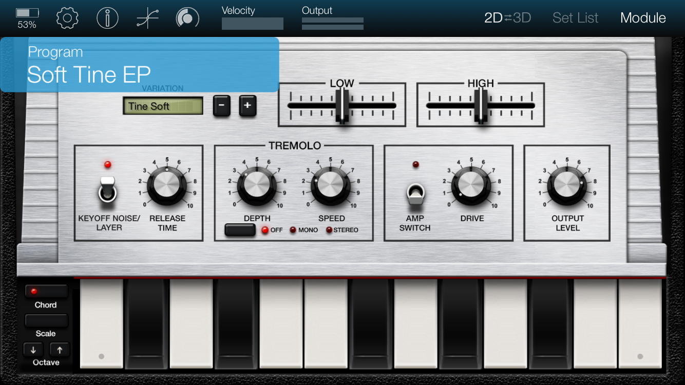
Task: Increase variation with the plus button
Action: pyautogui.click(x=248, y=106)
